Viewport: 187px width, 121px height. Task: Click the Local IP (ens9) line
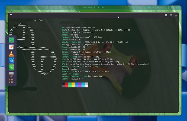tap(70, 74)
